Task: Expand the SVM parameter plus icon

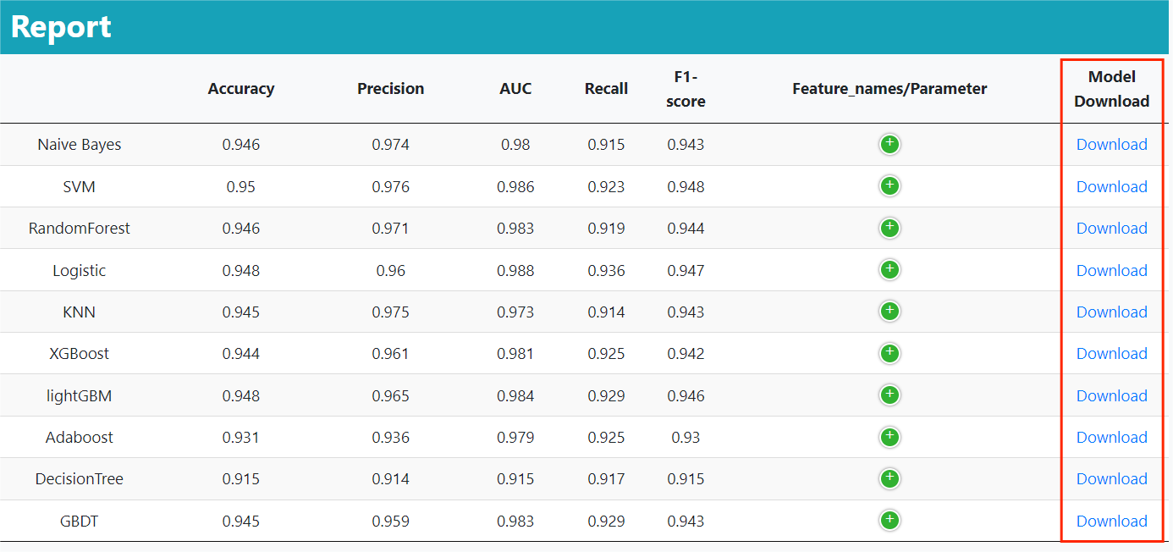Action: coord(889,185)
